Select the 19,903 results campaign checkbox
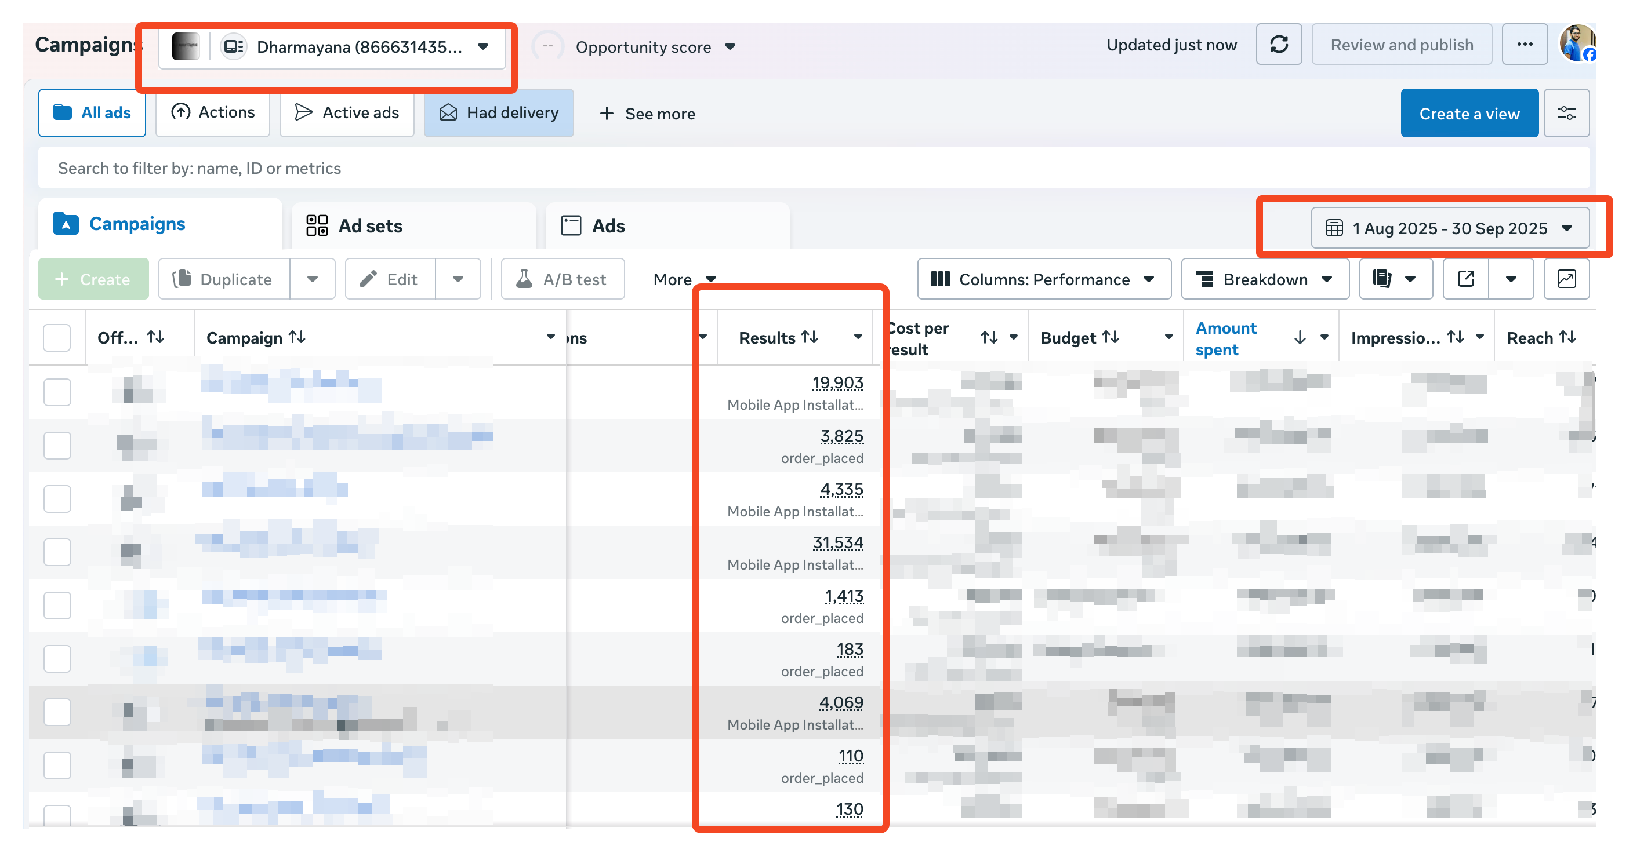The image size is (1633, 853). pyautogui.click(x=57, y=392)
